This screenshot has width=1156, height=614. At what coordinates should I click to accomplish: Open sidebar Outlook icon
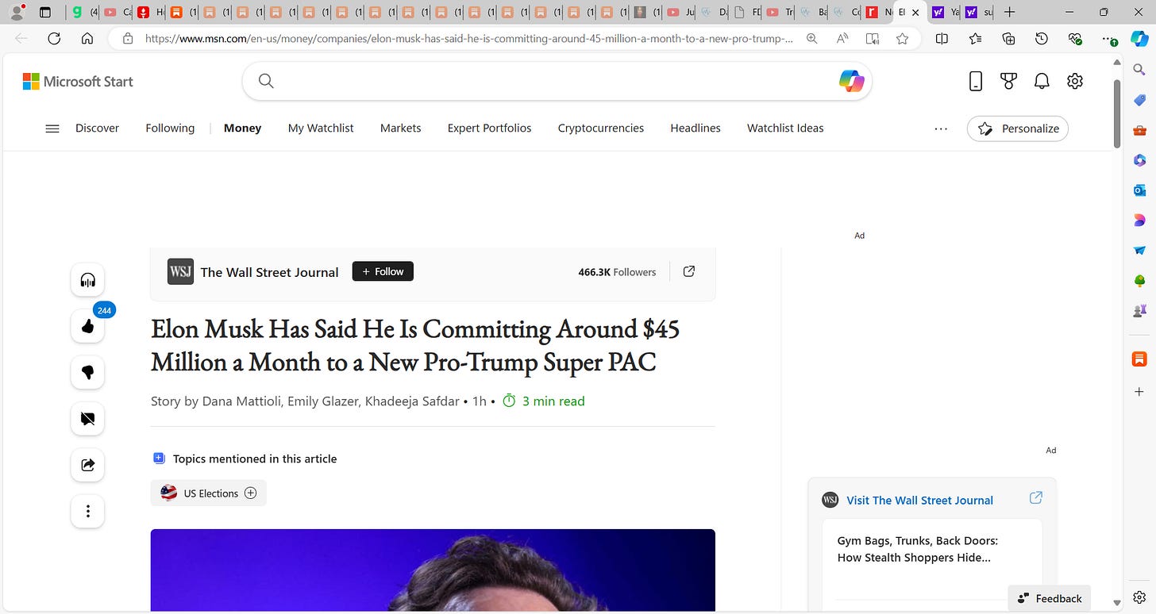coord(1139,190)
